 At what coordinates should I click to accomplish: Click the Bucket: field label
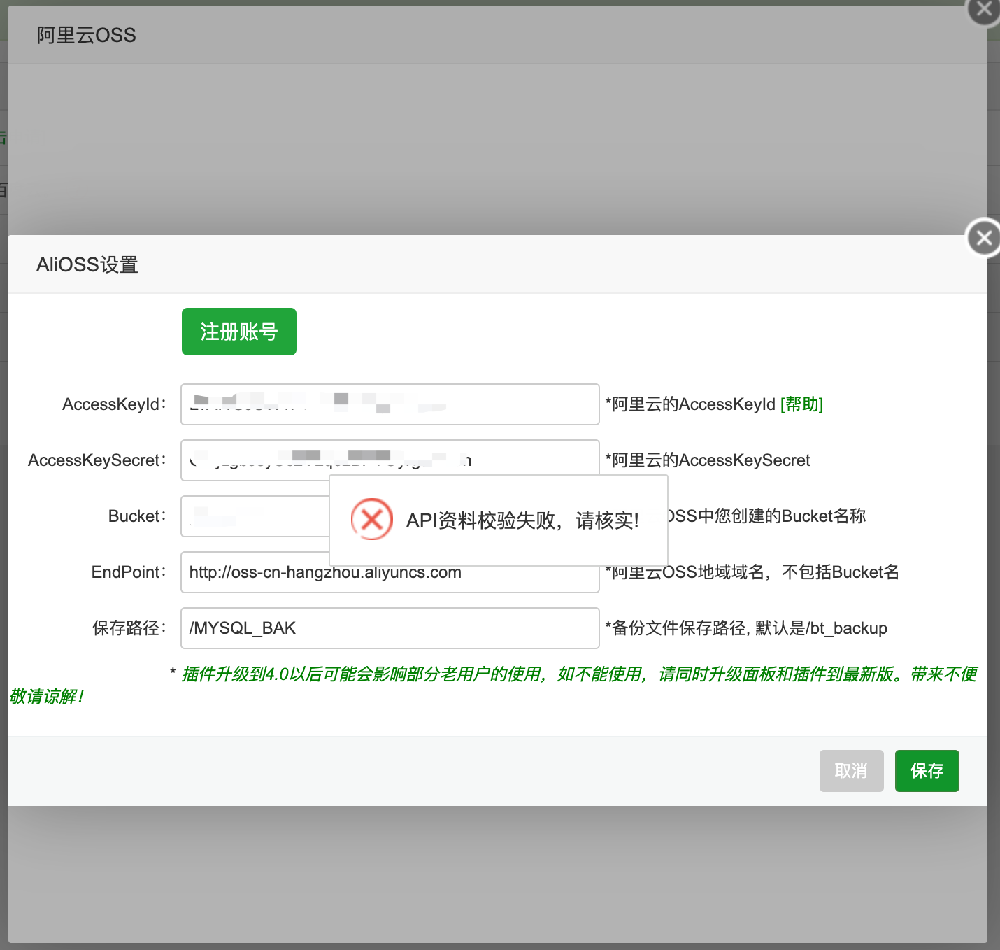point(138,516)
